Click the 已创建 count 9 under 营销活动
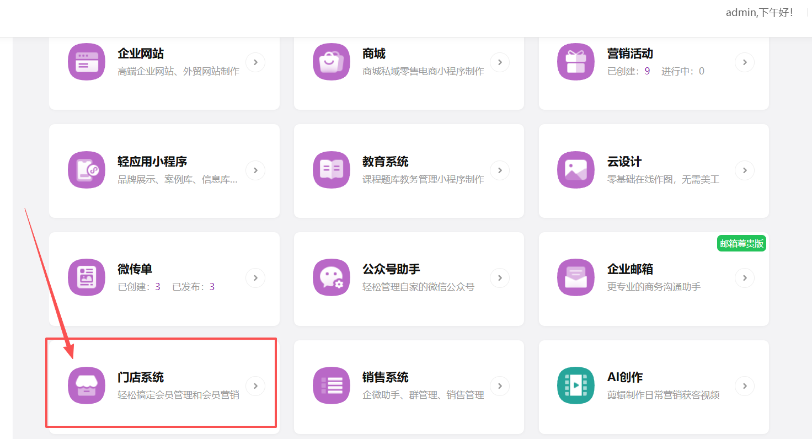 [x=647, y=71]
